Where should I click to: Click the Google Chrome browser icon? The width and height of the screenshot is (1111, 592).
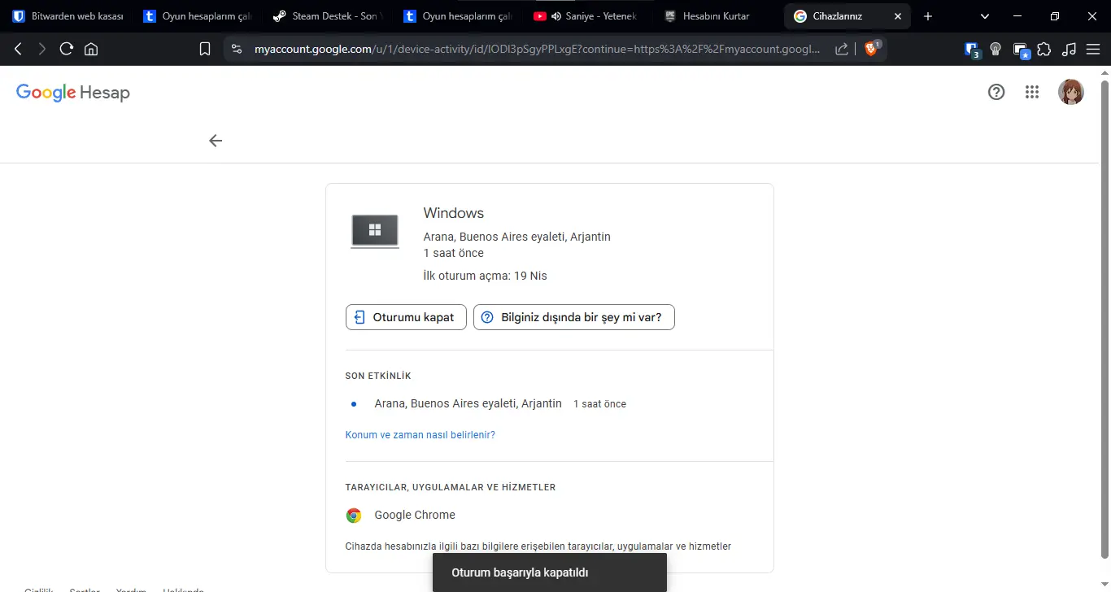(x=354, y=515)
